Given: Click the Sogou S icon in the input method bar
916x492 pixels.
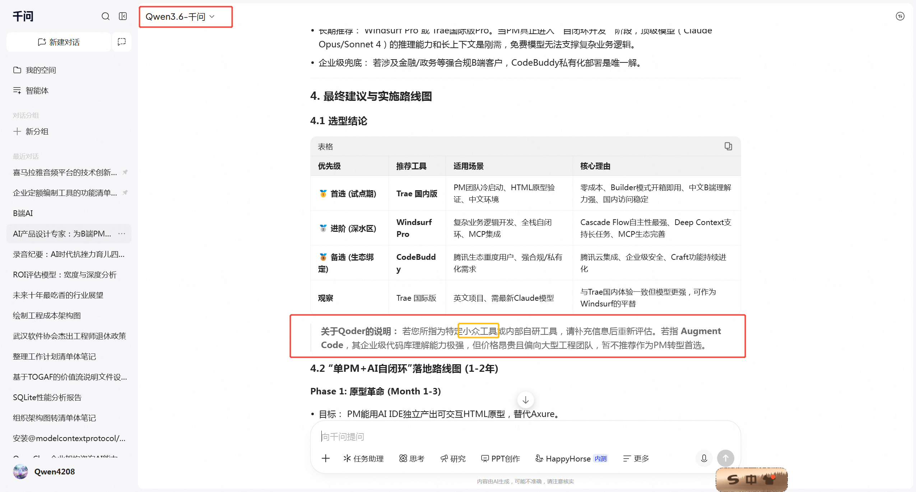Looking at the screenshot, I should coord(733,479).
